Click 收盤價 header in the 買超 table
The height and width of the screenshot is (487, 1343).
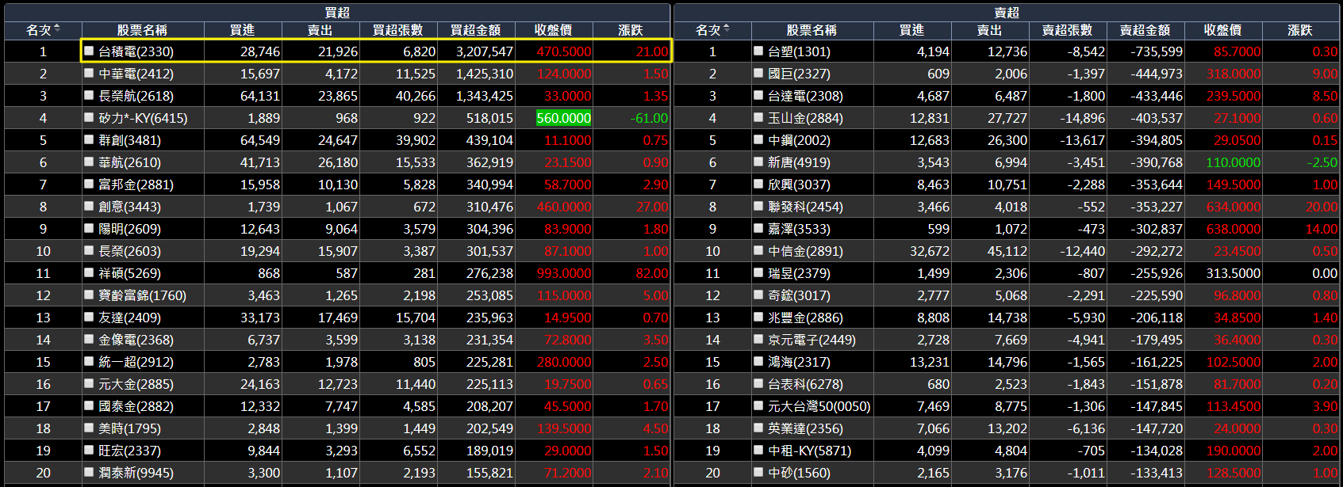point(554,30)
